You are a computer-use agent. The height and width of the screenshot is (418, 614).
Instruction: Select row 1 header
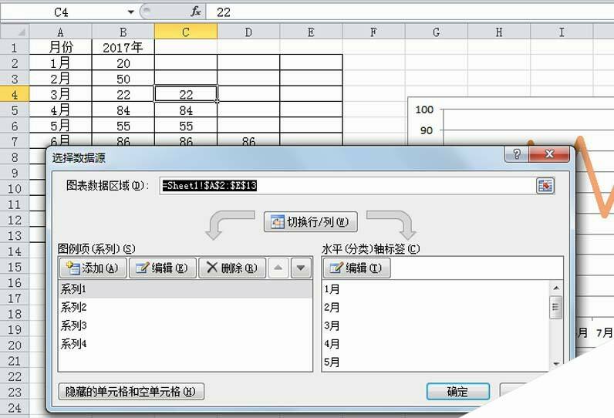(15, 47)
